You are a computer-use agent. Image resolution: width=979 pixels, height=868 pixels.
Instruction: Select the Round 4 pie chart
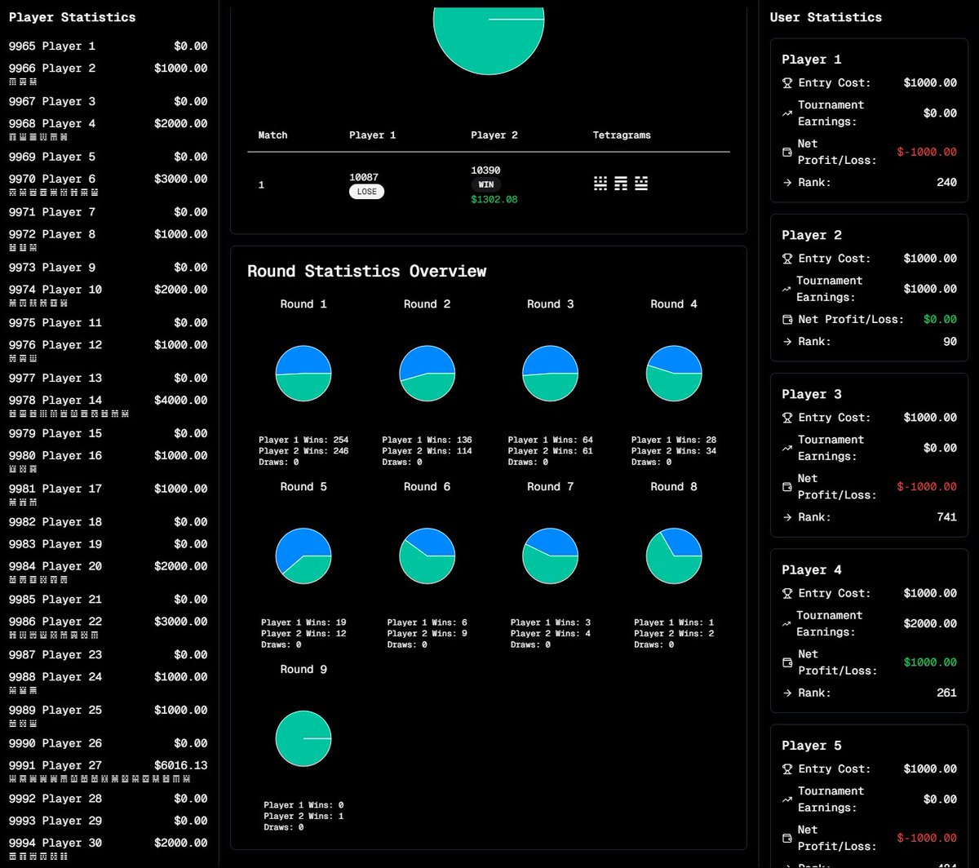(674, 374)
